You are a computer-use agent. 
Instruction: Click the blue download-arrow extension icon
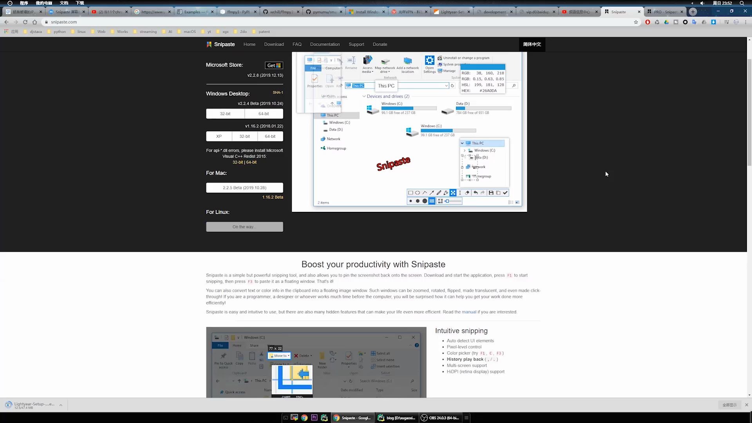[713, 22]
